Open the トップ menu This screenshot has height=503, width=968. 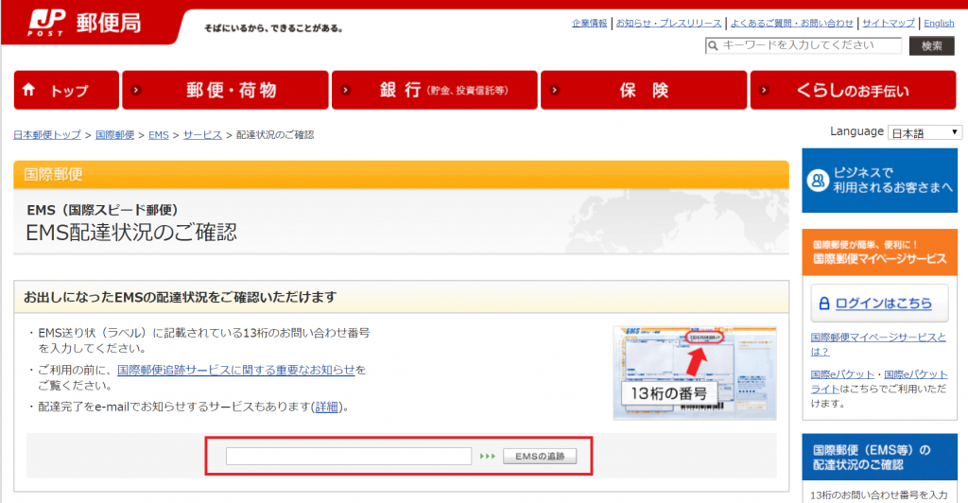click(66, 90)
